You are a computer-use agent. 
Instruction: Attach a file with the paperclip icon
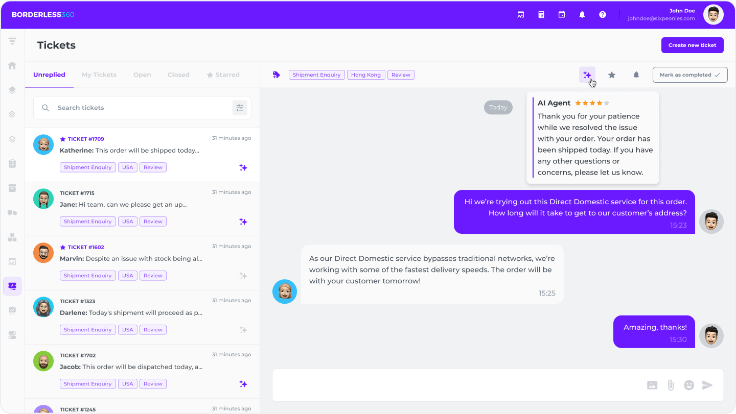pos(671,385)
